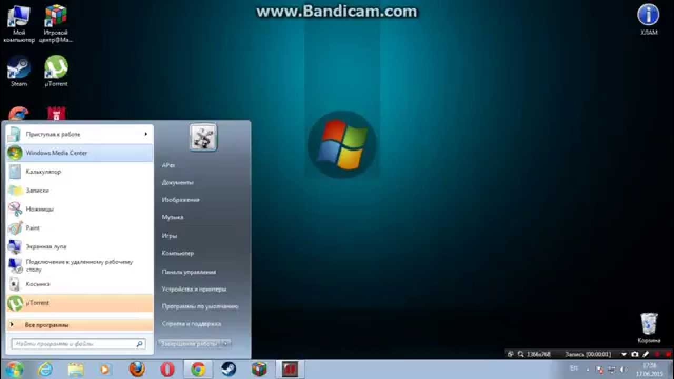Open the APex user folder link
Viewport: 674px width, 379px height.
click(x=168, y=165)
